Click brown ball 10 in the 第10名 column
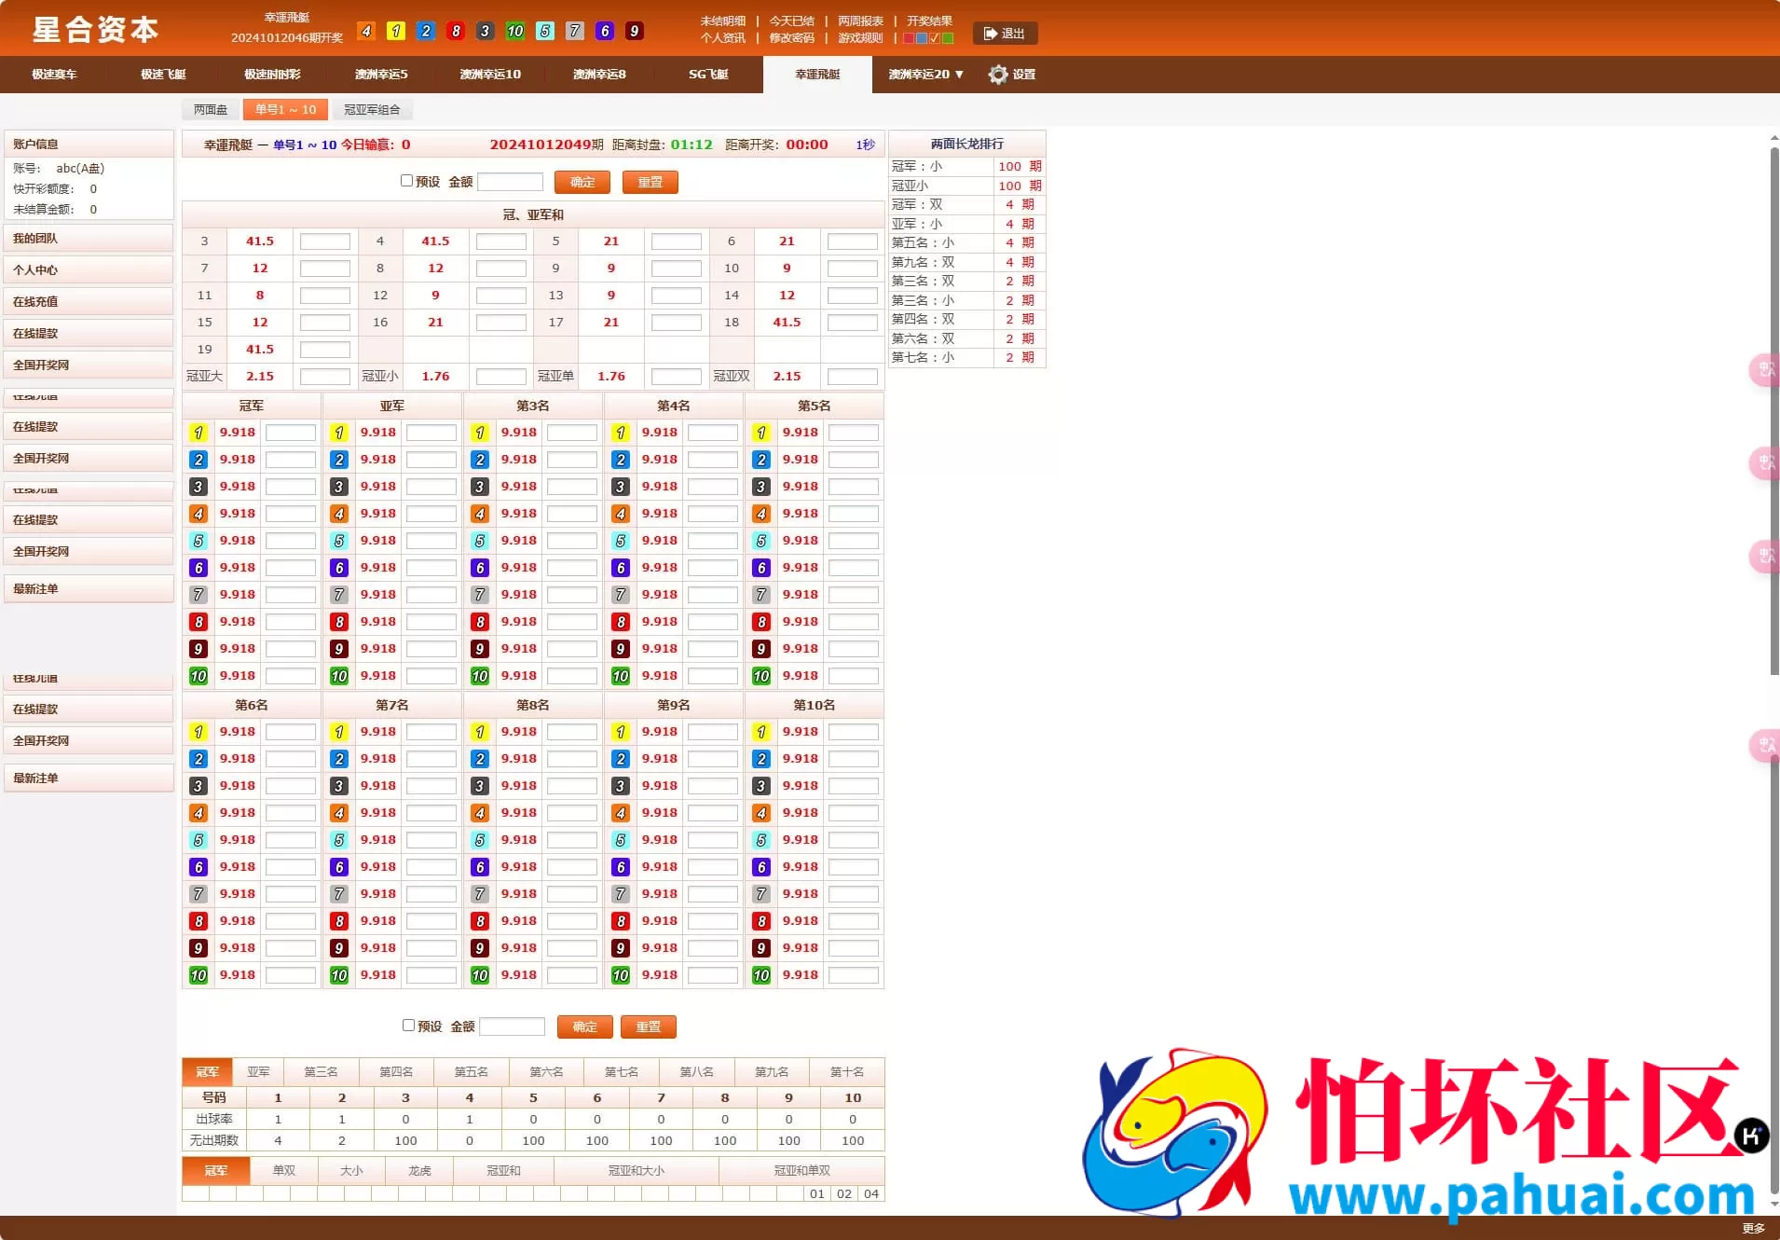 point(760,974)
